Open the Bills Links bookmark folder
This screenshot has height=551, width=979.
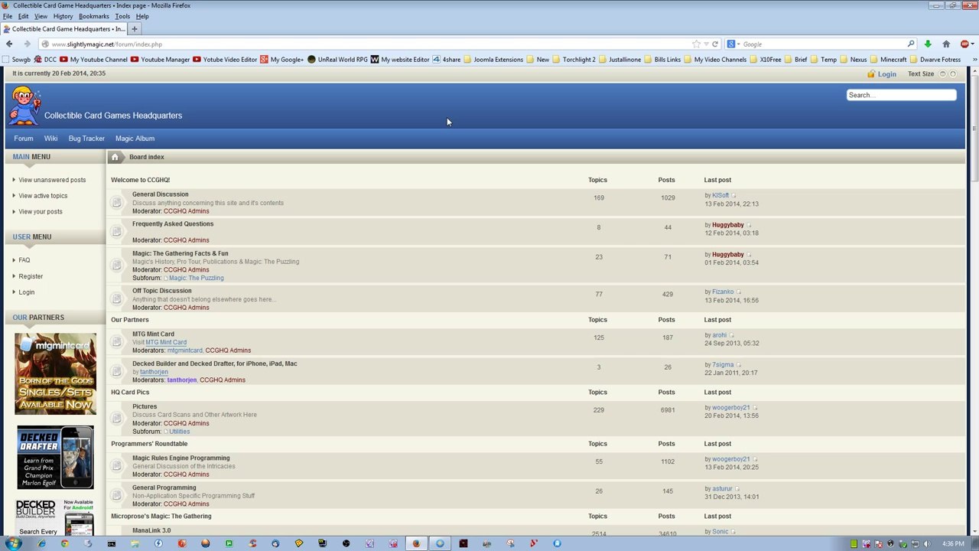pos(662,60)
